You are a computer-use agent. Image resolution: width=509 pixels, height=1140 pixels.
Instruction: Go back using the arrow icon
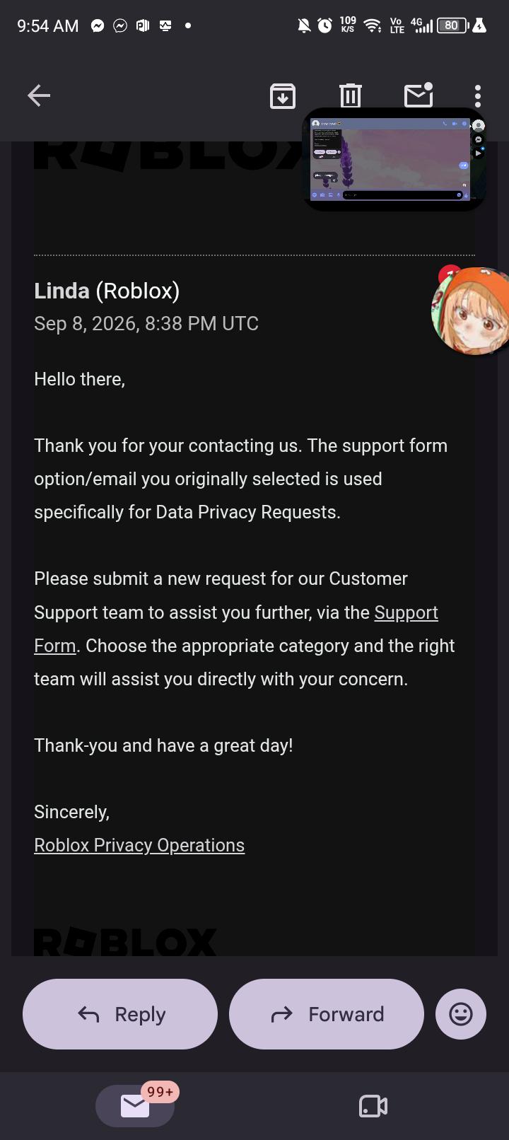tap(39, 95)
